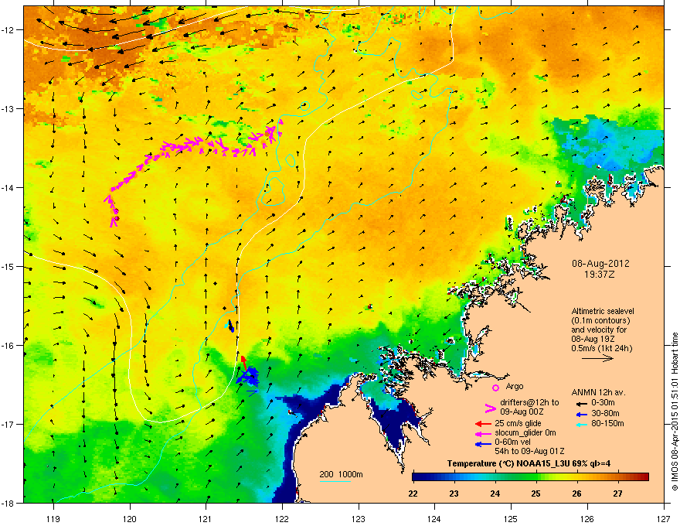Viewport: 680px width, 526px height.
Task: Click the IMOS copyright timestamp text
Action: (x=675, y=412)
